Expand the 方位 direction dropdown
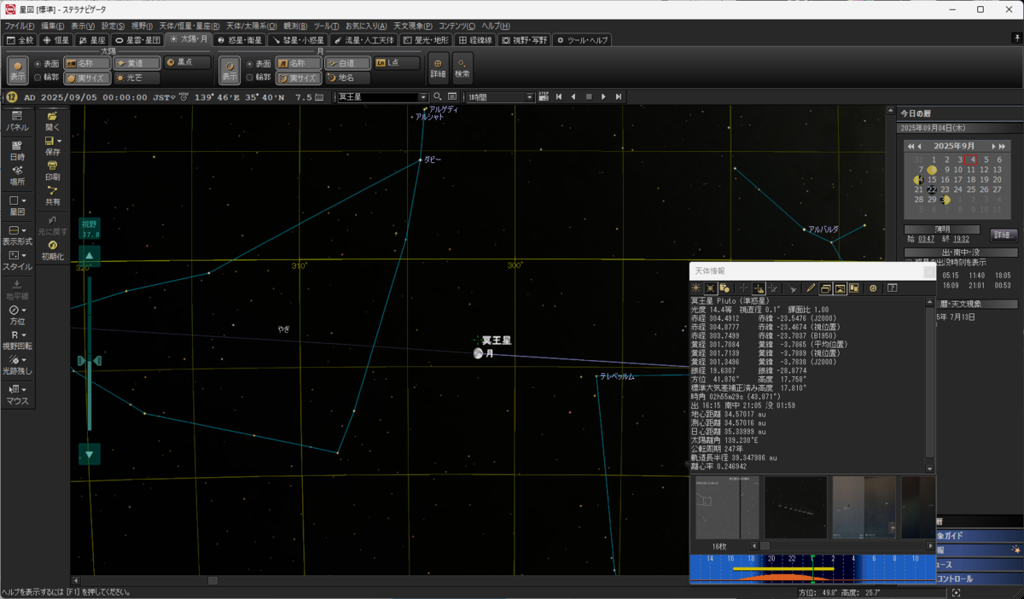The image size is (1024, 599). 24,310
